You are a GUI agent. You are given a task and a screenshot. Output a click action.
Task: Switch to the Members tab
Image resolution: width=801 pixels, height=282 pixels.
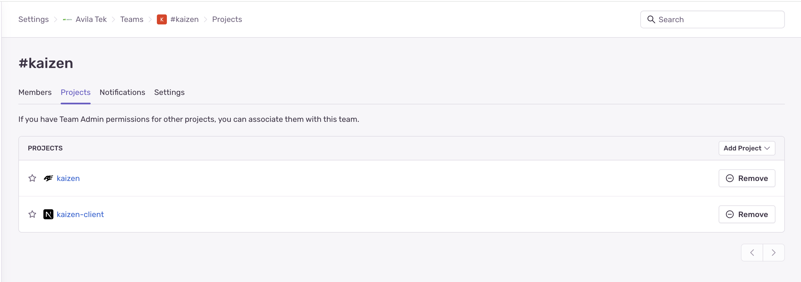tap(35, 92)
